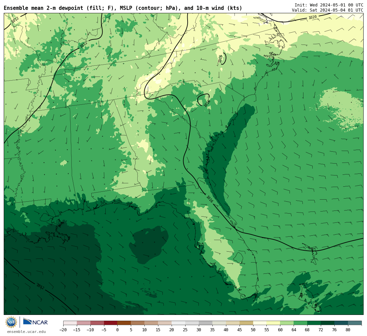This screenshot has height=336, width=367.
Task: Pick the very dark green 72 to 76 swatch
Action: 328,323
